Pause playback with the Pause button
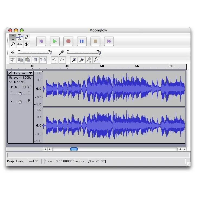197x197 pixels. (82, 41)
